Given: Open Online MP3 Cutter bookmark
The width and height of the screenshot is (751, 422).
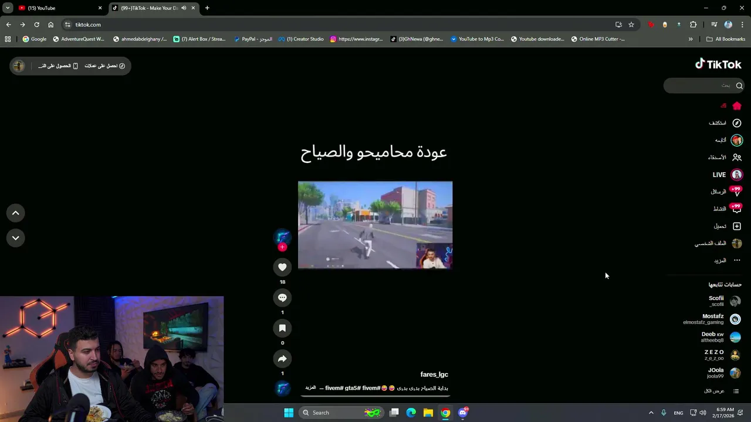Looking at the screenshot, I should pyautogui.click(x=598, y=39).
